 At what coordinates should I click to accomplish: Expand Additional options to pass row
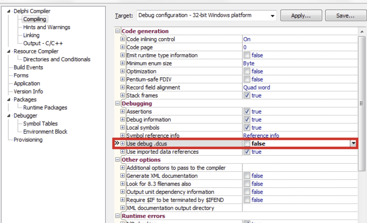[x=123, y=168]
